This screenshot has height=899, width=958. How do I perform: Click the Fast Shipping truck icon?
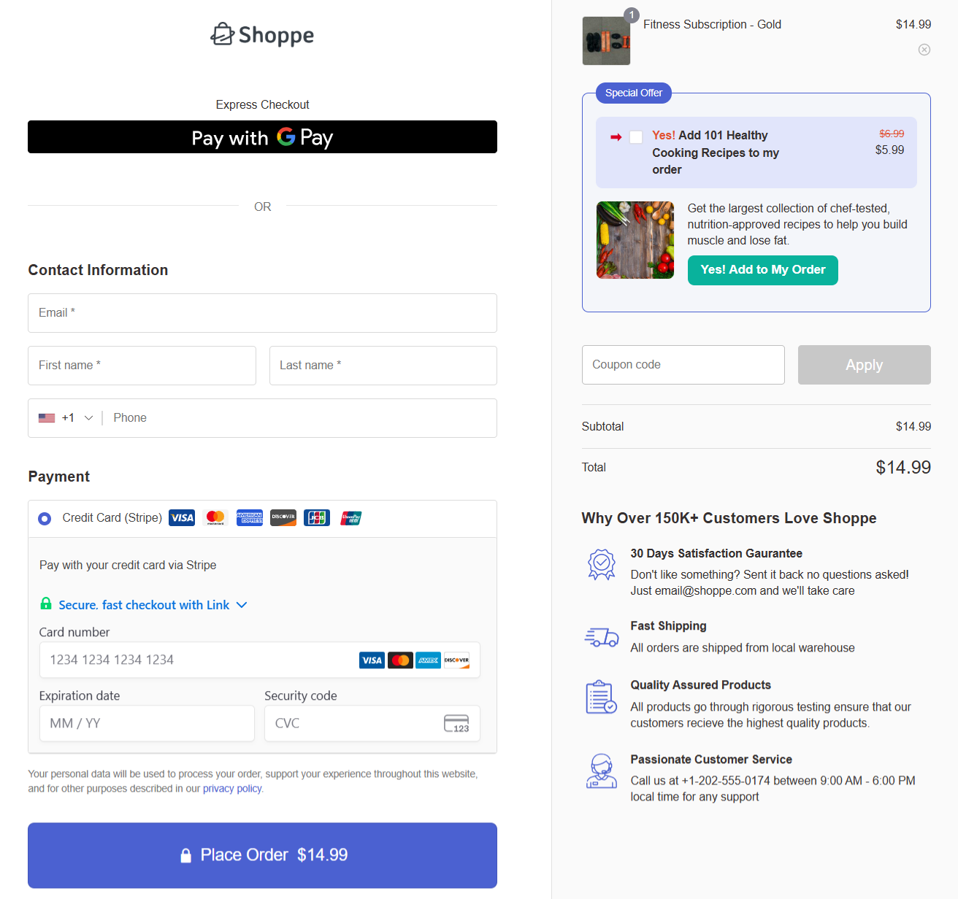(601, 636)
